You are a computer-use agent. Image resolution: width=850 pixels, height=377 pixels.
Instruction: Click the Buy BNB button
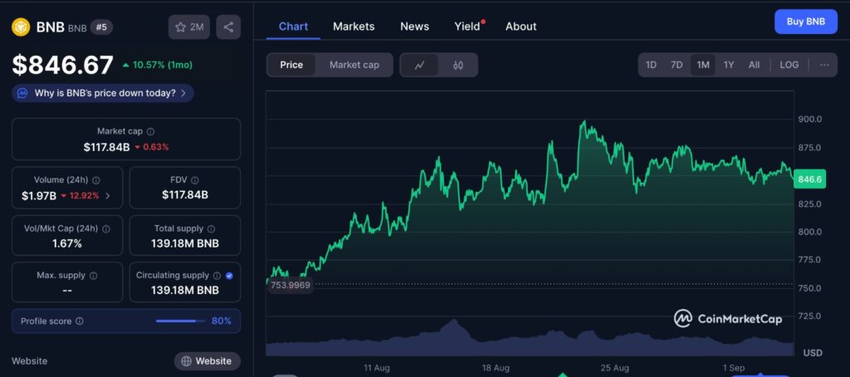pyautogui.click(x=805, y=22)
